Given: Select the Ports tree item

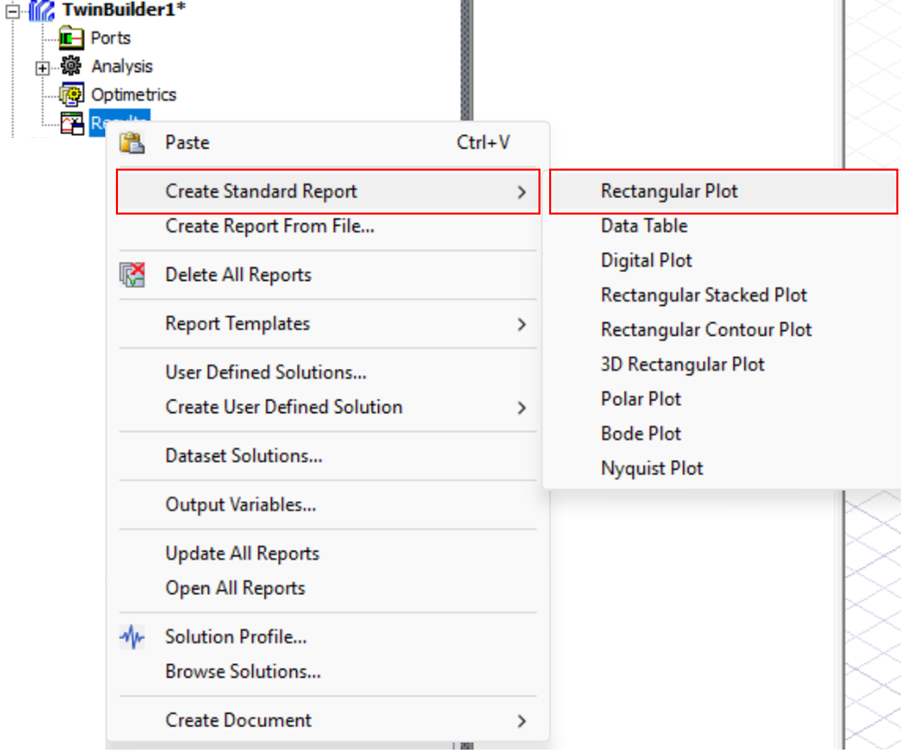Looking at the screenshot, I should click(x=111, y=38).
